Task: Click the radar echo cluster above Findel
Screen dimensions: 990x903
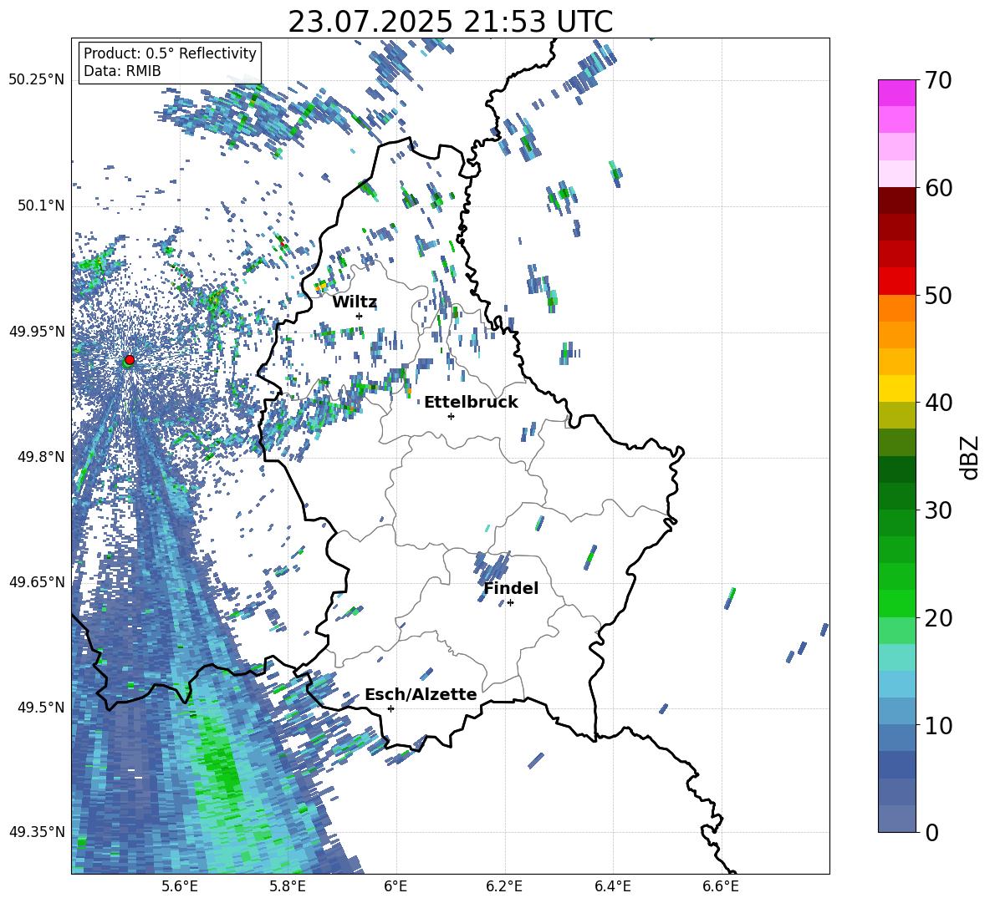Action: (492, 567)
